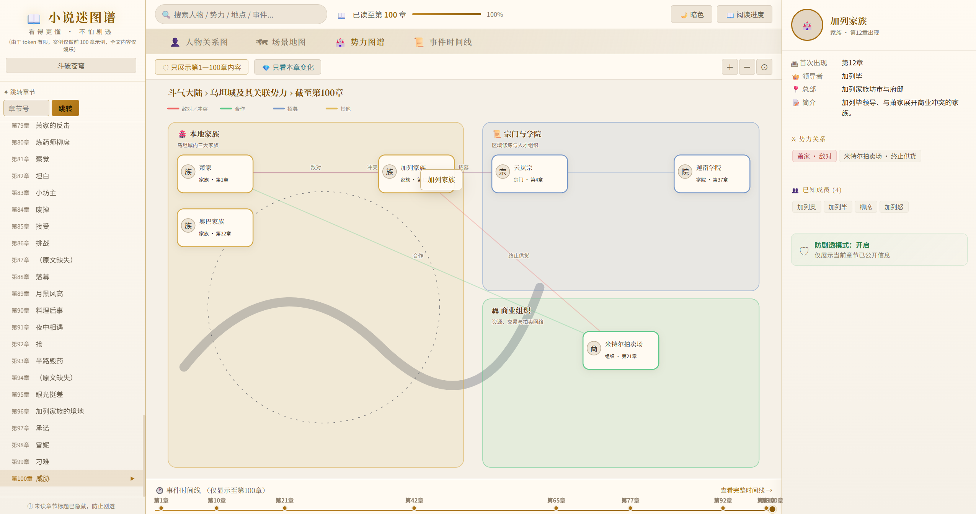The height and width of the screenshot is (514, 976).
Task: Open the 查看完整时间线 link
Action: coord(746,490)
